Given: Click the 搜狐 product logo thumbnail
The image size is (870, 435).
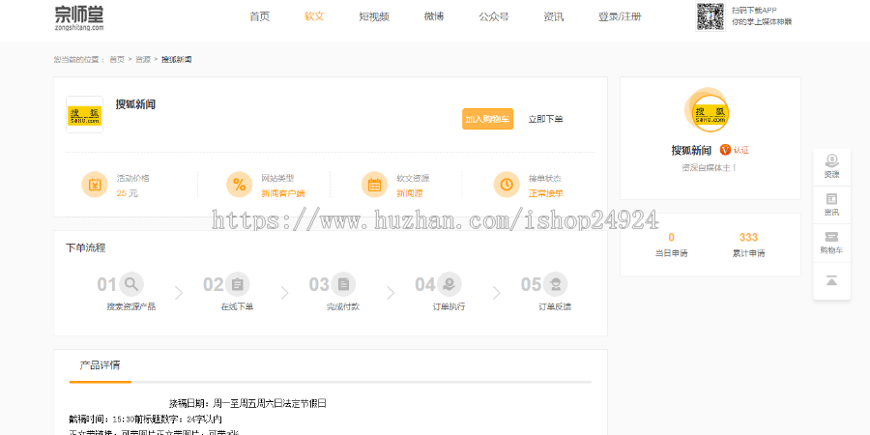Looking at the screenshot, I should (84, 115).
